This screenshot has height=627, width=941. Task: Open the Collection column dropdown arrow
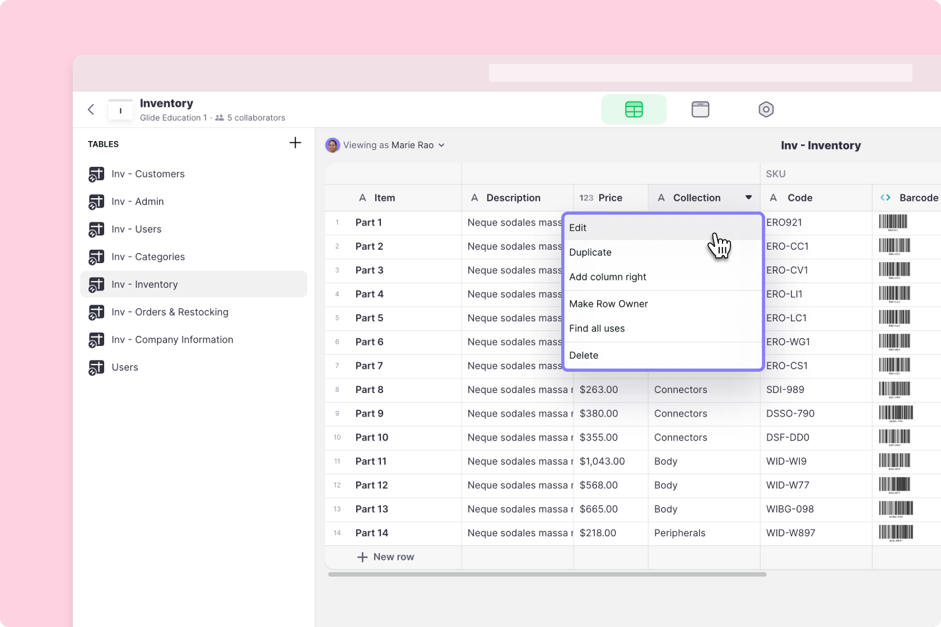(x=748, y=198)
